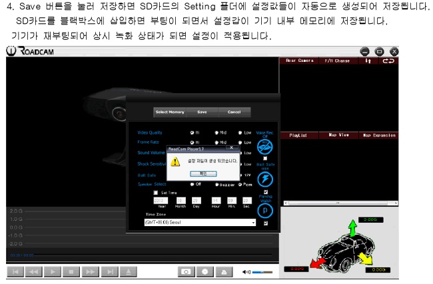The image size is (433, 284).
Task: Click the Sound Volume label
Action: (x=151, y=152)
